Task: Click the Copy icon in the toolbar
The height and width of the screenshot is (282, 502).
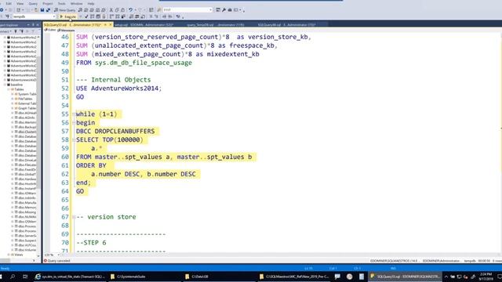Action: 117,10
